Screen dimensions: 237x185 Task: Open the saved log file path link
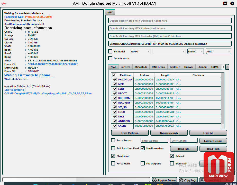pos(48,94)
